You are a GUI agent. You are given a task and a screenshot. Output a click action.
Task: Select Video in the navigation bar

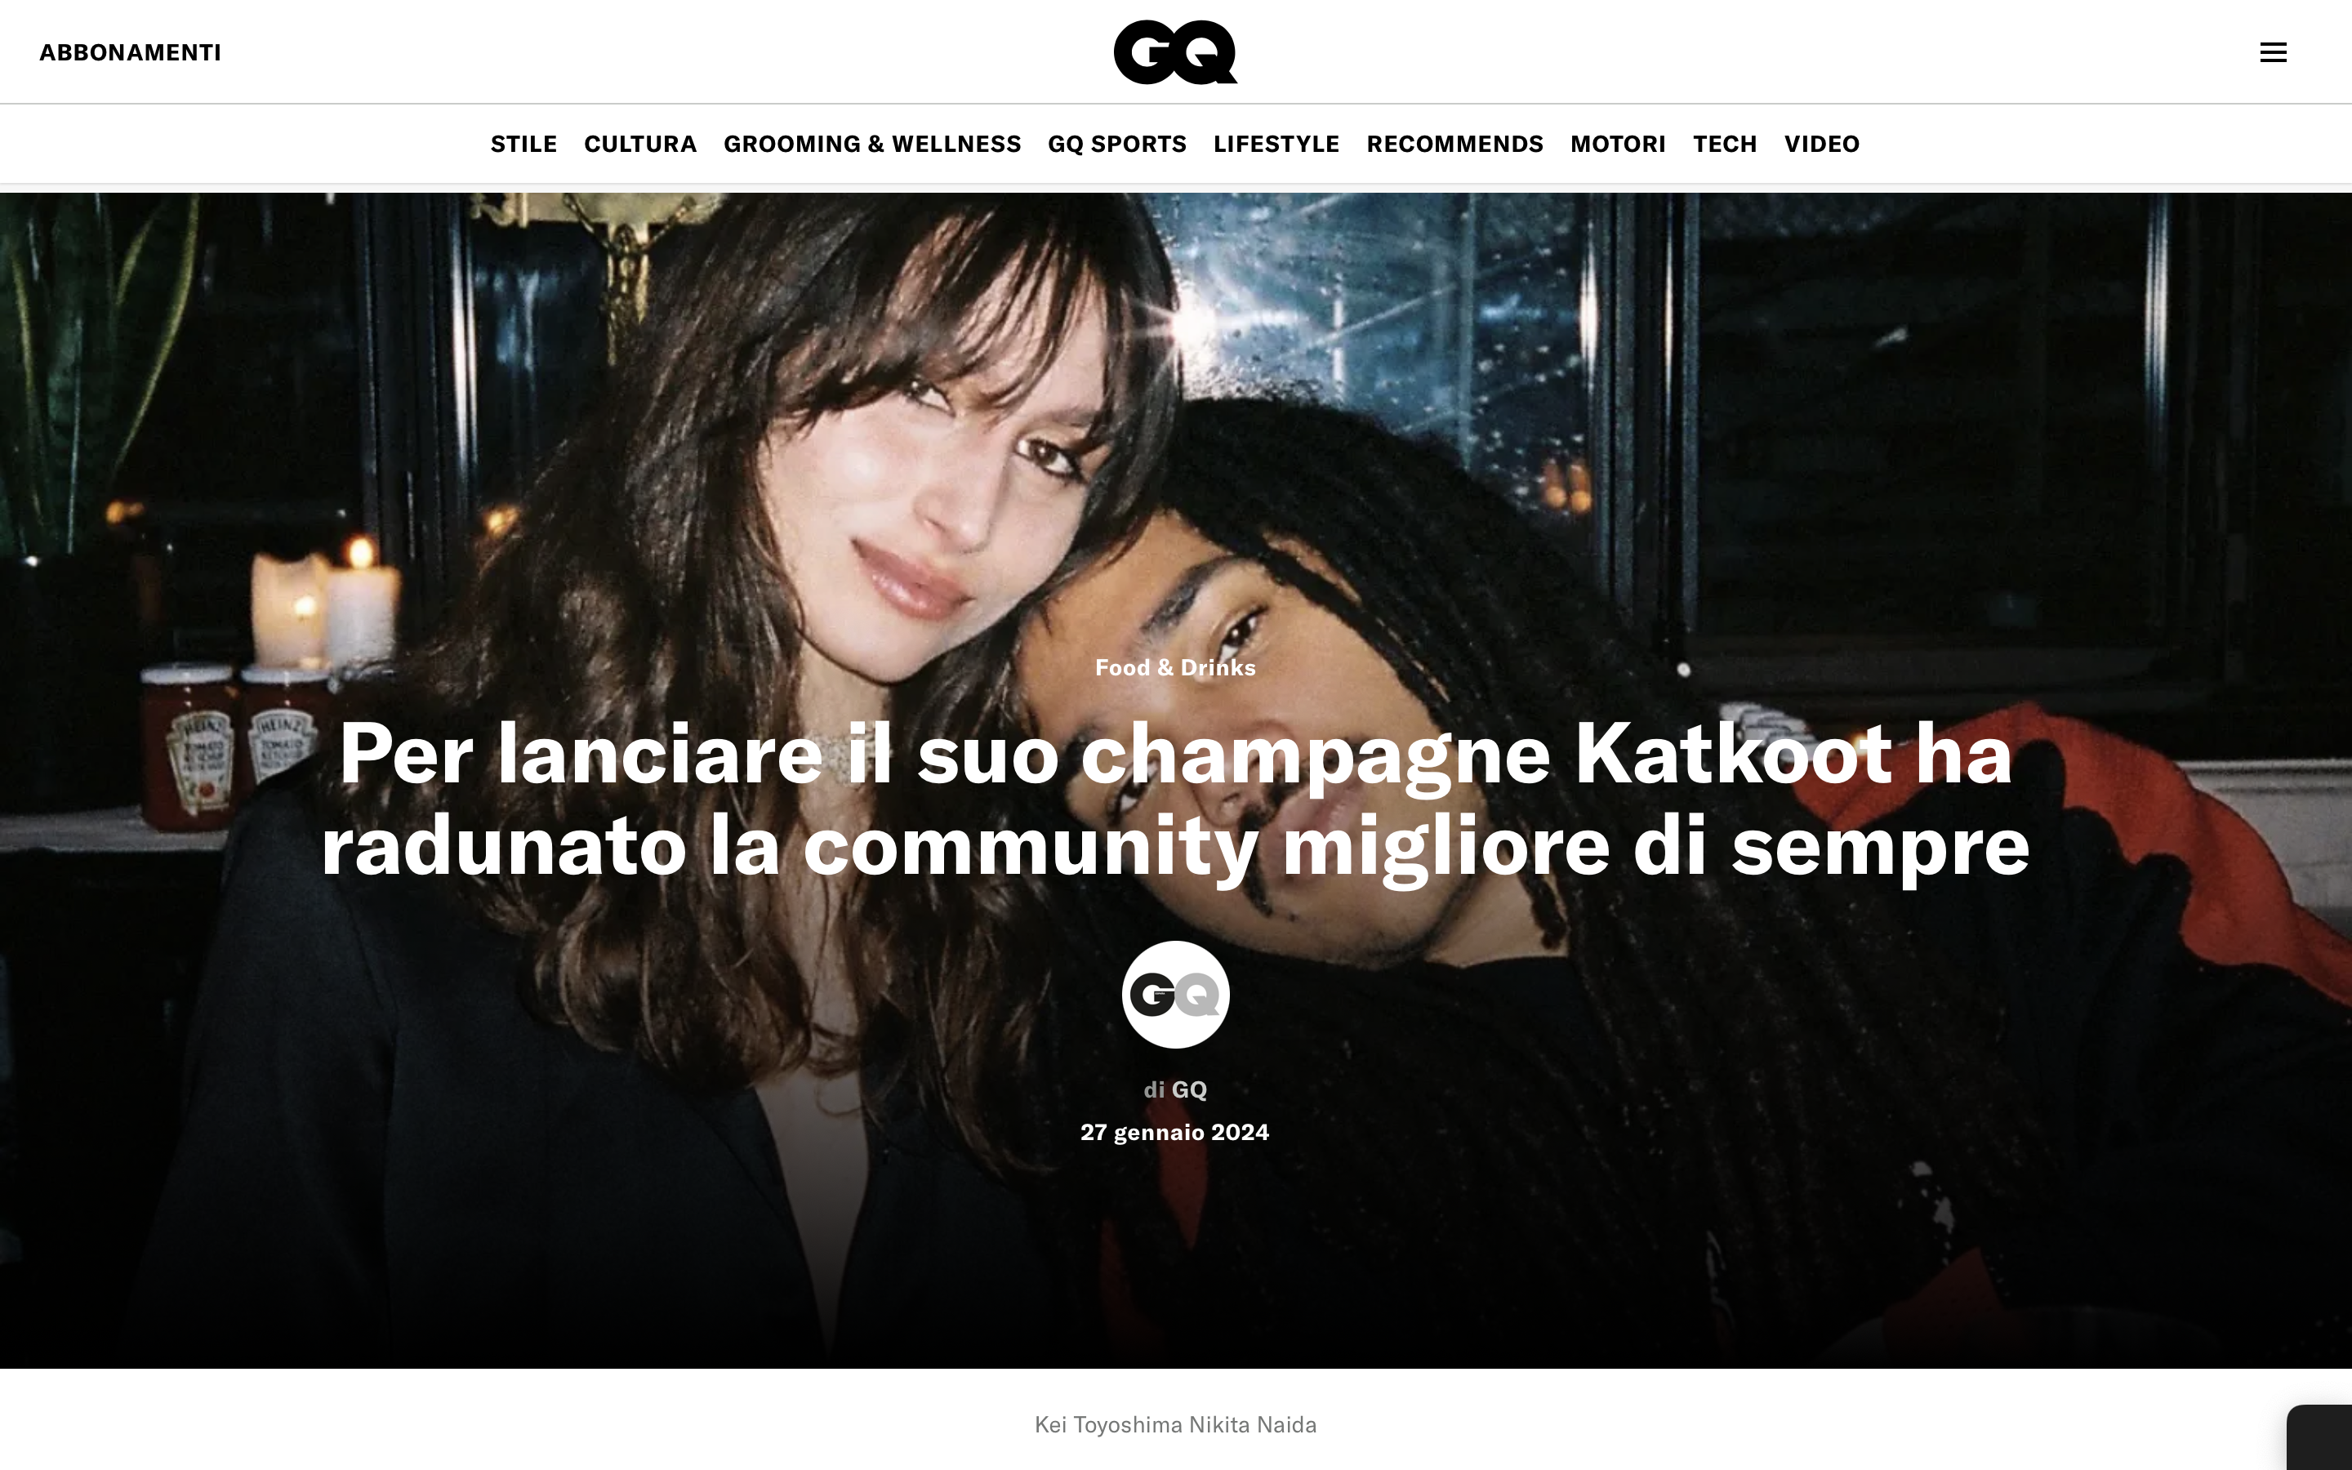pyautogui.click(x=1821, y=144)
